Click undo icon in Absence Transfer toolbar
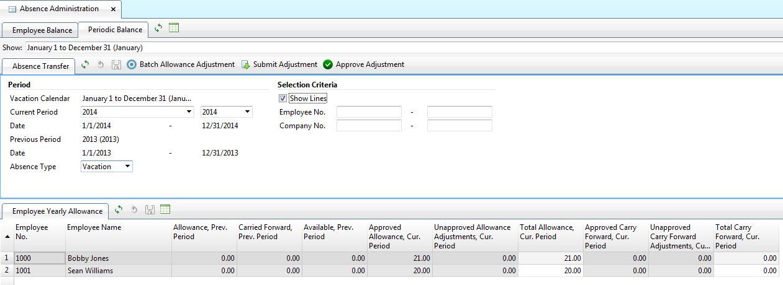The height and width of the screenshot is (285, 783). coord(101,64)
